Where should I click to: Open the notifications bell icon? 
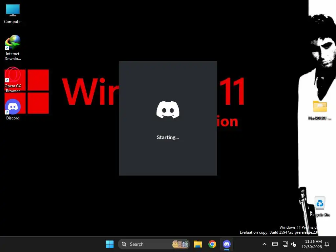(x=327, y=244)
